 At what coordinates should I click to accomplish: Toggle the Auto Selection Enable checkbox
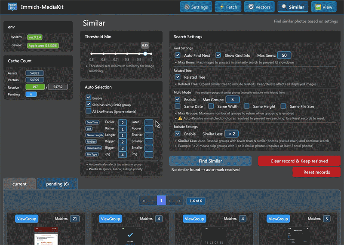click(89, 98)
